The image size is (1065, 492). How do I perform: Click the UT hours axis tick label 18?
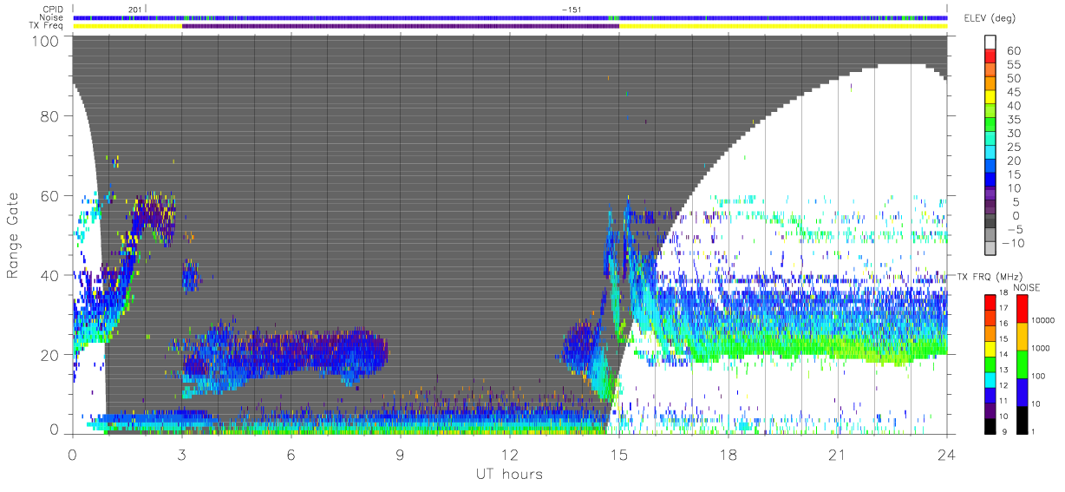point(729,454)
